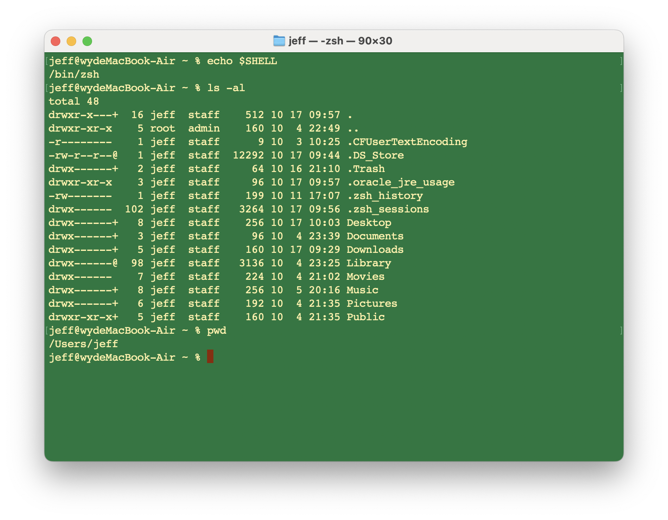The width and height of the screenshot is (668, 520).
Task: Click permissions 'drwxr-xr-x+' of Public
Action: coord(83,317)
